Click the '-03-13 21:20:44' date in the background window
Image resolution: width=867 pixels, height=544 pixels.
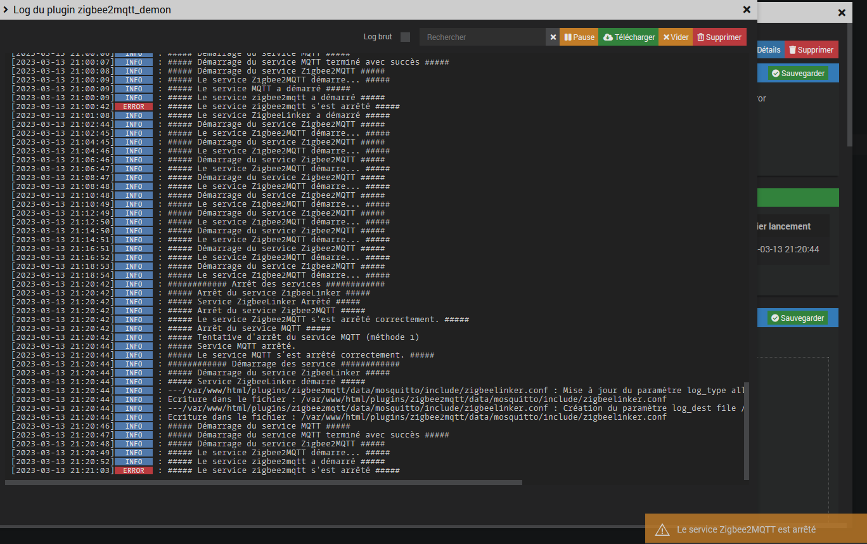[788, 250]
